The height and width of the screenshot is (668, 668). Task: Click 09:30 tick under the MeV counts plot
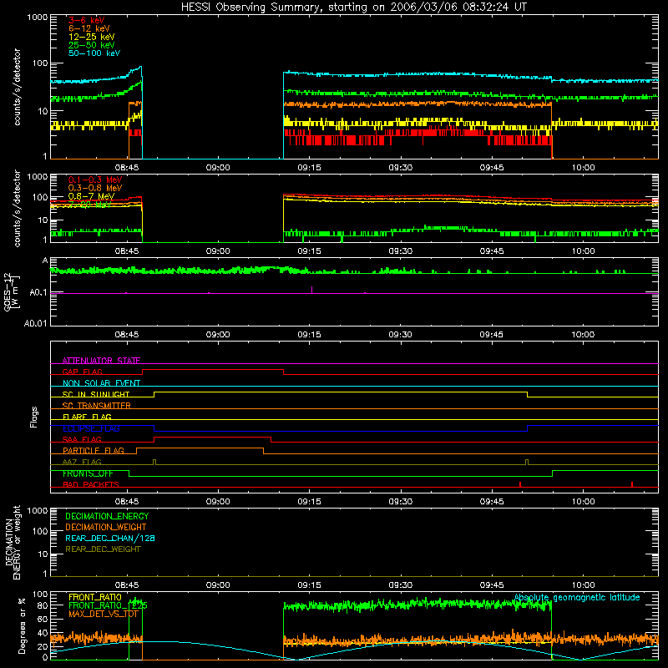(401, 251)
